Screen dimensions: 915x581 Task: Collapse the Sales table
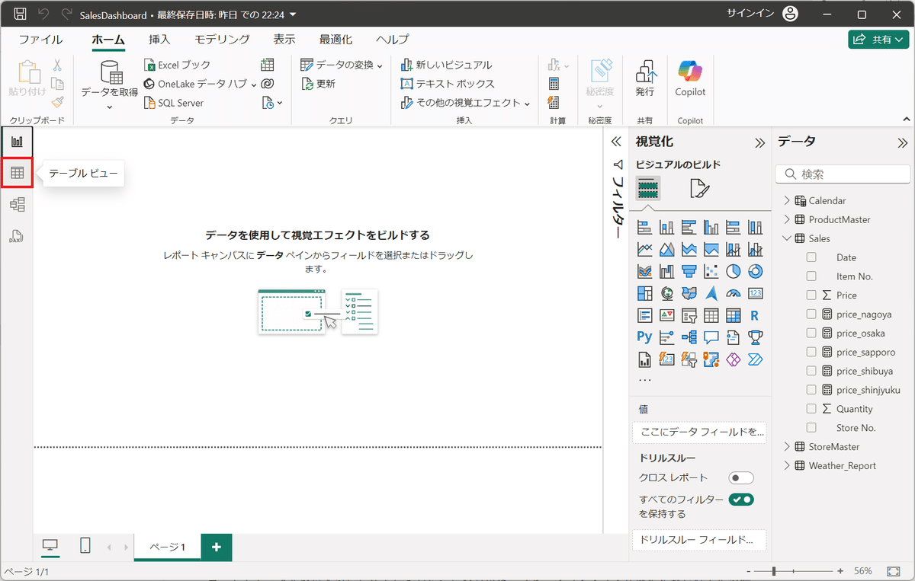click(787, 238)
